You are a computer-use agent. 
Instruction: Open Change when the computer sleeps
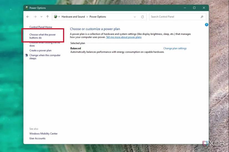(x=45, y=57)
